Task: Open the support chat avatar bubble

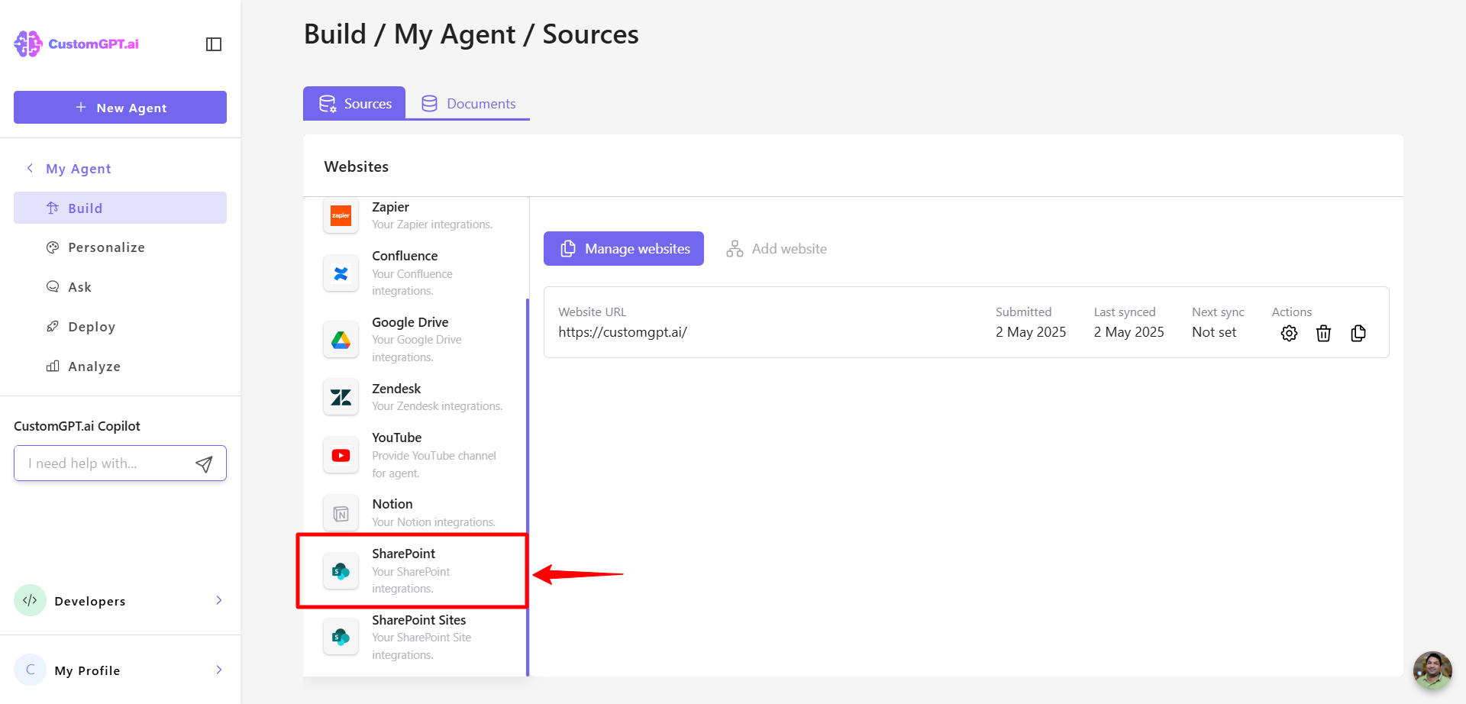Action: point(1432,670)
